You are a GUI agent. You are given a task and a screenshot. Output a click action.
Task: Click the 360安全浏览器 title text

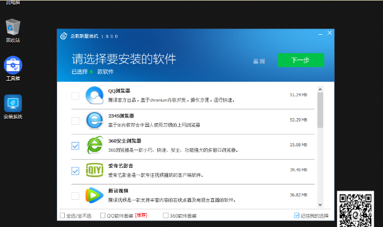125,141
